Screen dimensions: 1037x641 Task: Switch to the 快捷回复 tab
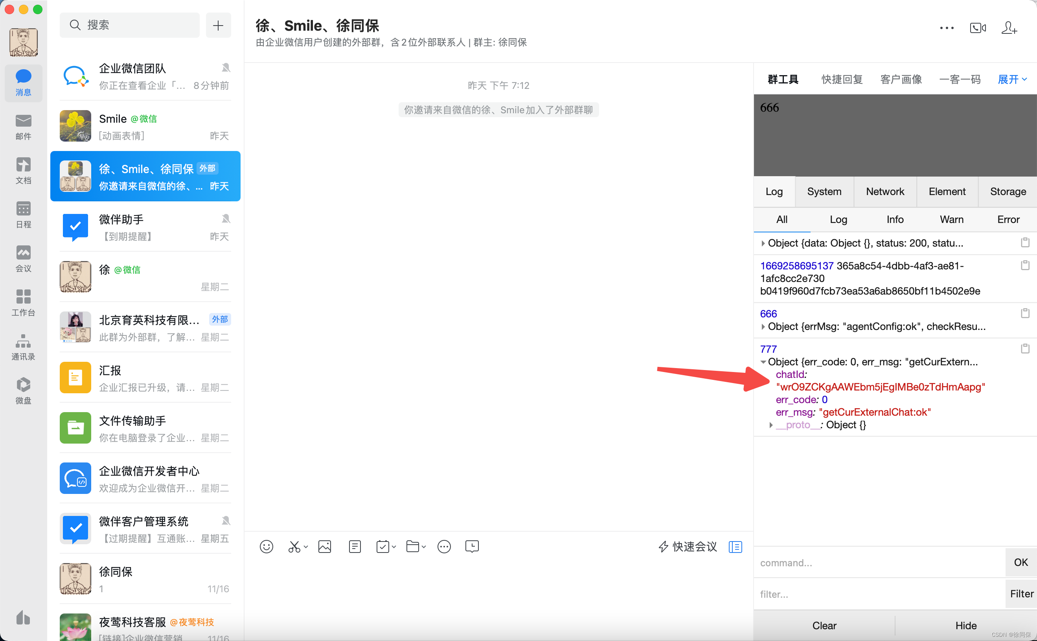click(x=842, y=79)
